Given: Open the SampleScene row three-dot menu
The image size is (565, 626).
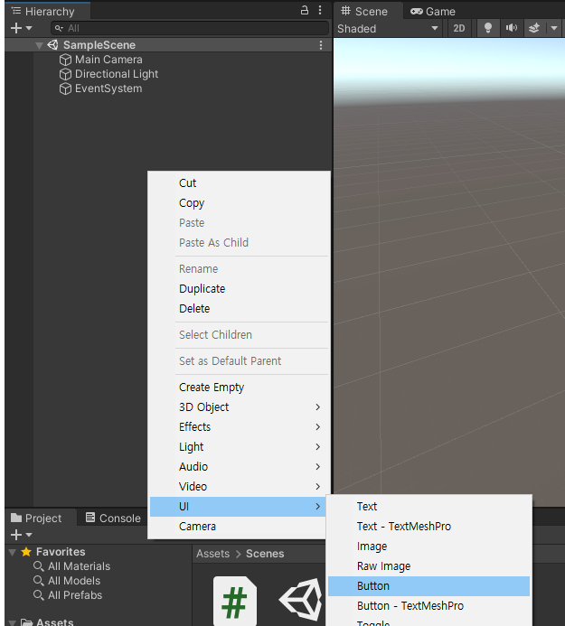Looking at the screenshot, I should 321,45.
